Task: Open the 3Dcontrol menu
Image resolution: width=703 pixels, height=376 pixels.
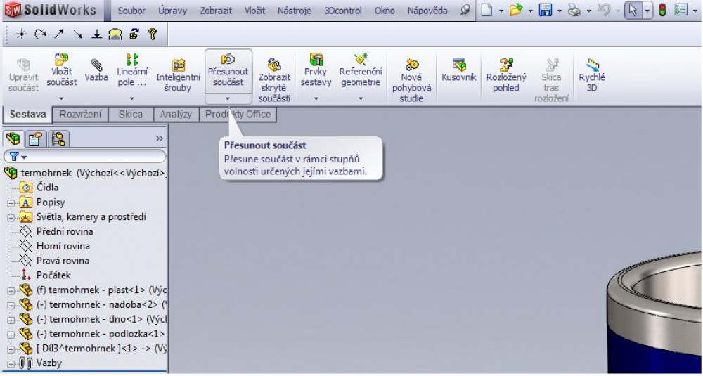Action: (x=343, y=11)
